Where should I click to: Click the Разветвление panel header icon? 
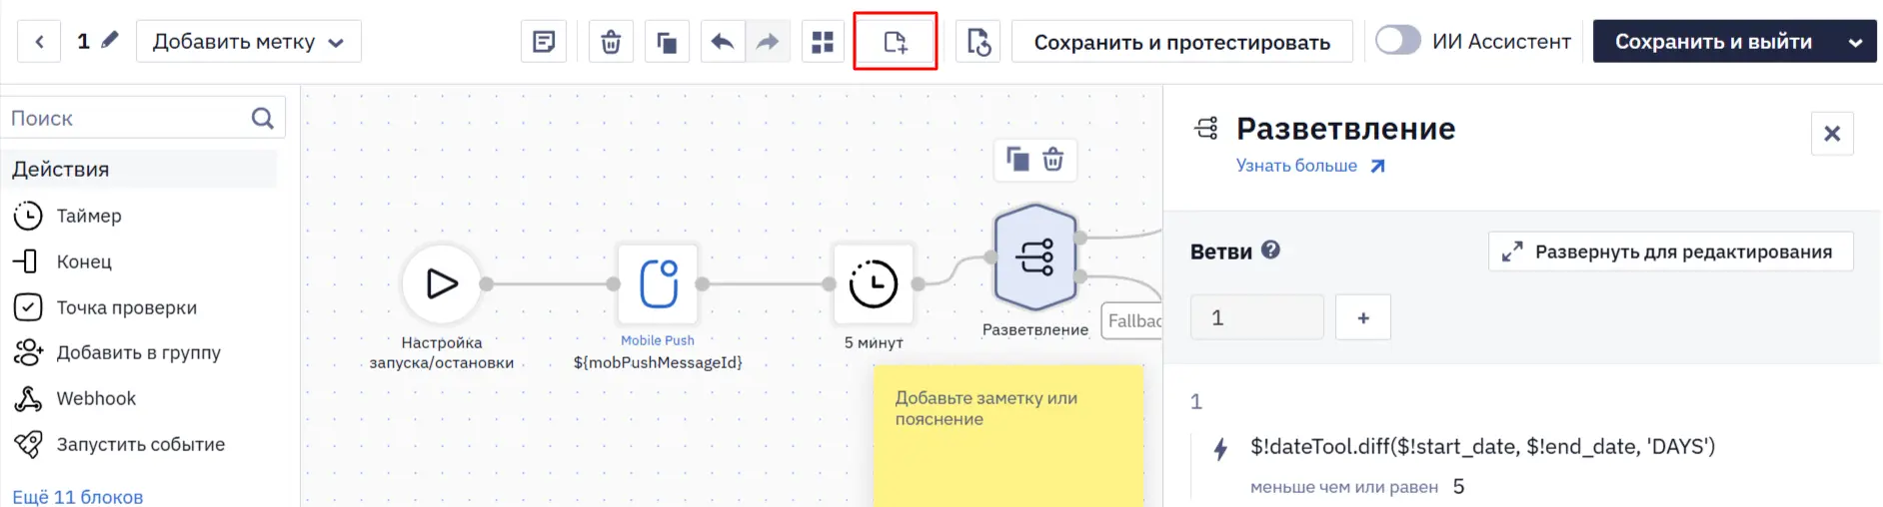pos(1207,128)
